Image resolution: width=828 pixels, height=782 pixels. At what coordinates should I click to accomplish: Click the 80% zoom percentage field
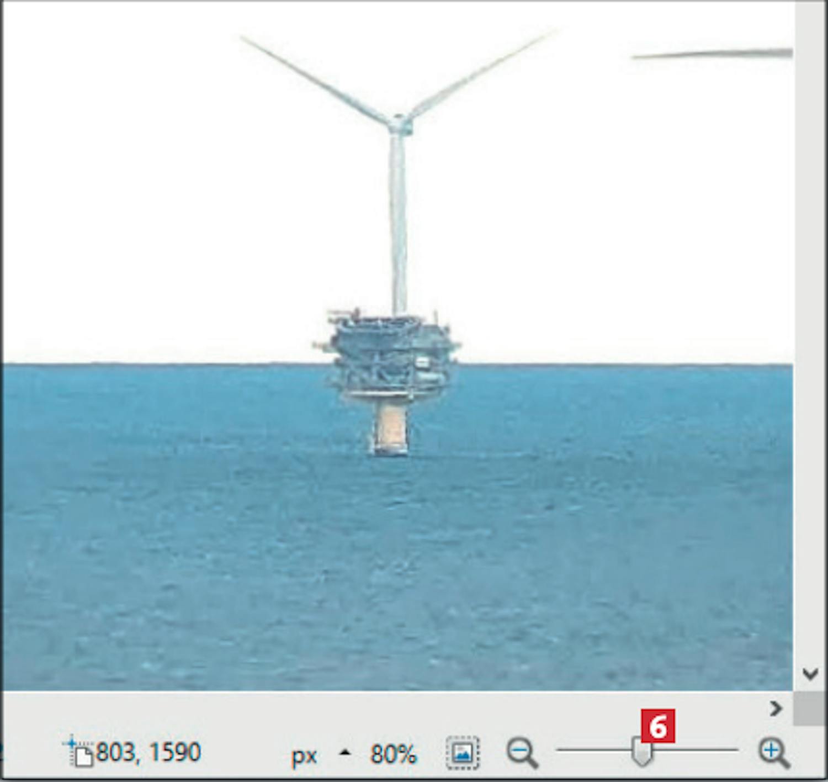(x=393, y=754)
